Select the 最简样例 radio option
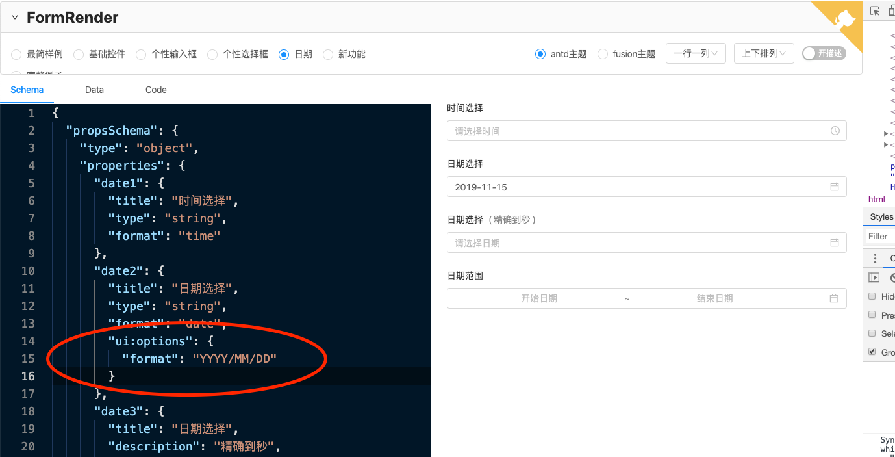 click(16, 55)
